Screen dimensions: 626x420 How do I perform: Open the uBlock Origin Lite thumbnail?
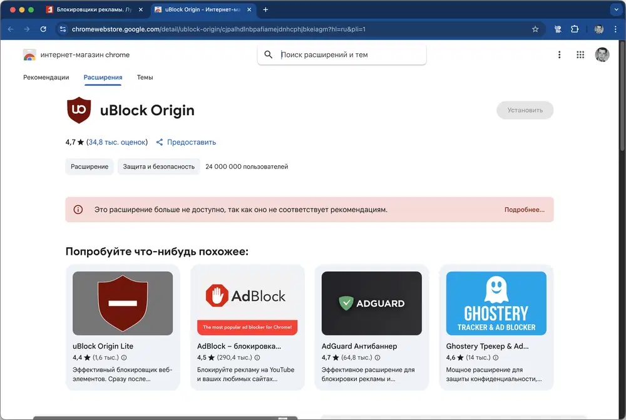click(123, 303)
